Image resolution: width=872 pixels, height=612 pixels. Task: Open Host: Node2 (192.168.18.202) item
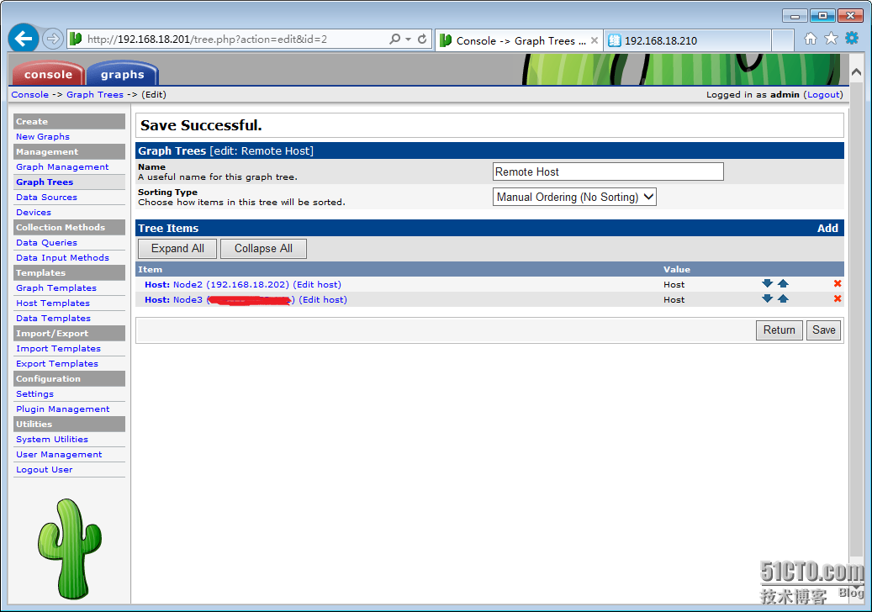point(217,284)
